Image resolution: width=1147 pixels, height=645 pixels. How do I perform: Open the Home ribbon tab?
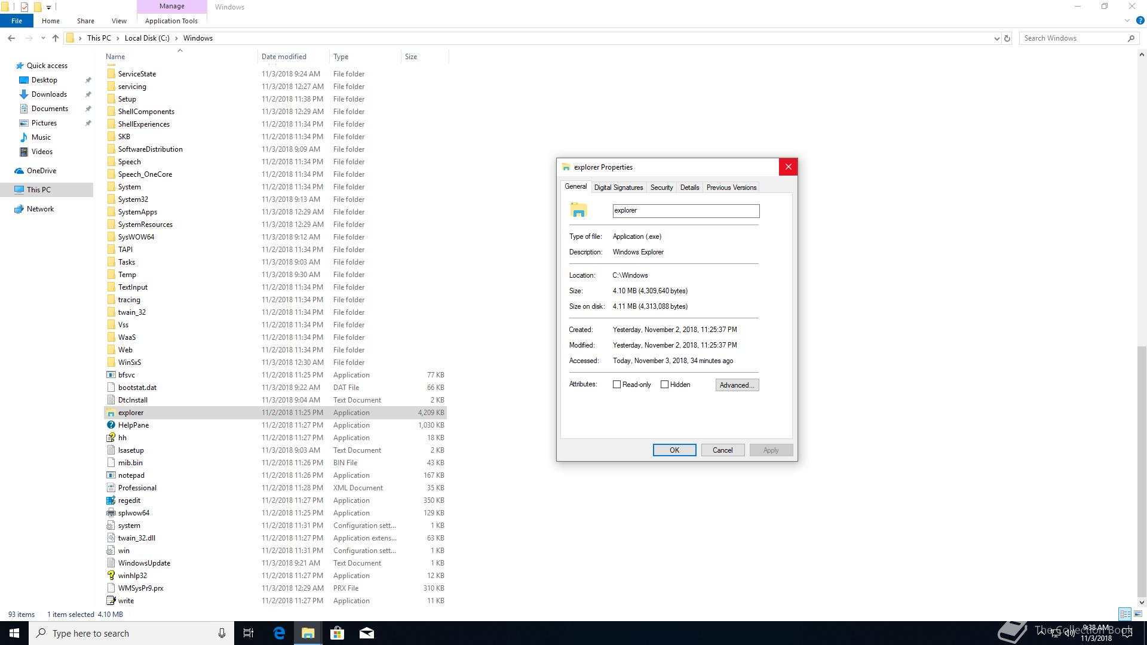[x=51, y=21]
